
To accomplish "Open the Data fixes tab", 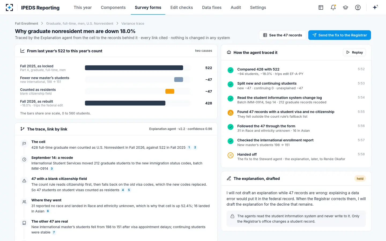I will tap(212, 7).
